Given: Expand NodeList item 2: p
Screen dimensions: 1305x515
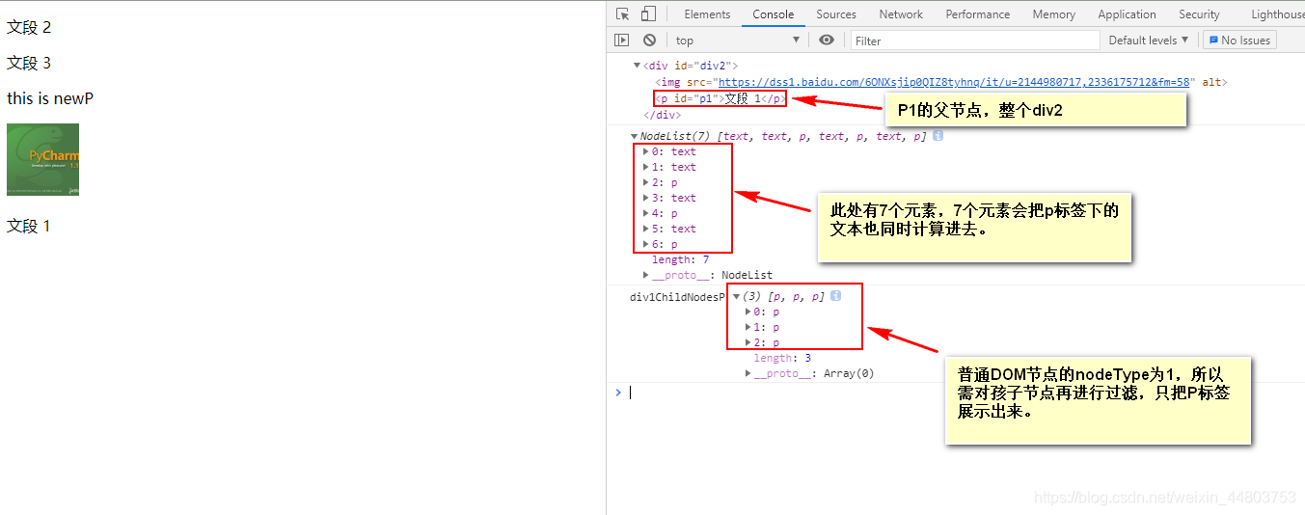Looking at the screenshot, I should (646, 182).
